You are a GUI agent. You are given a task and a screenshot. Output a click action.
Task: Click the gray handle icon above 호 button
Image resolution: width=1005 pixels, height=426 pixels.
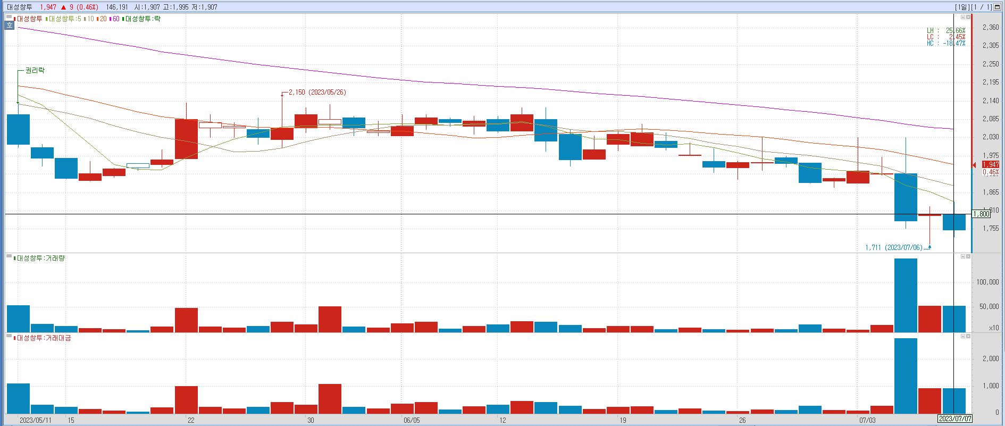coord(9,17)
